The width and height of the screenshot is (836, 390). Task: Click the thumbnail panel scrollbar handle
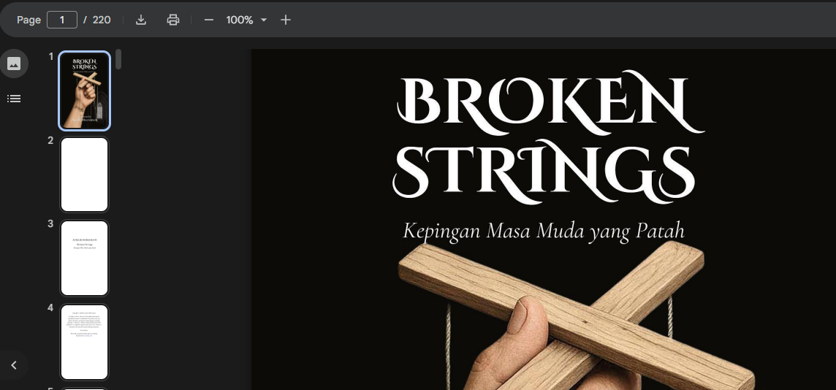(118, 58)
